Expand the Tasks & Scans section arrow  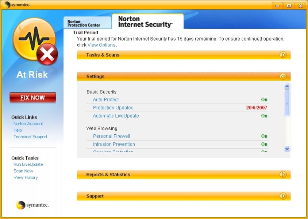(x=283, y=55)
